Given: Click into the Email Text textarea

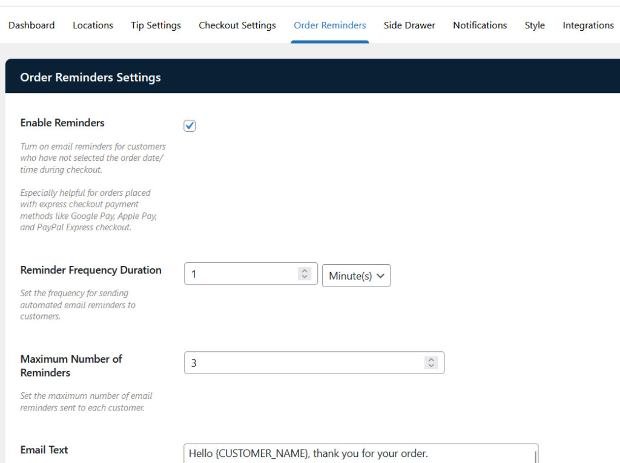Looking at the screenshot, I should (357, 454).
